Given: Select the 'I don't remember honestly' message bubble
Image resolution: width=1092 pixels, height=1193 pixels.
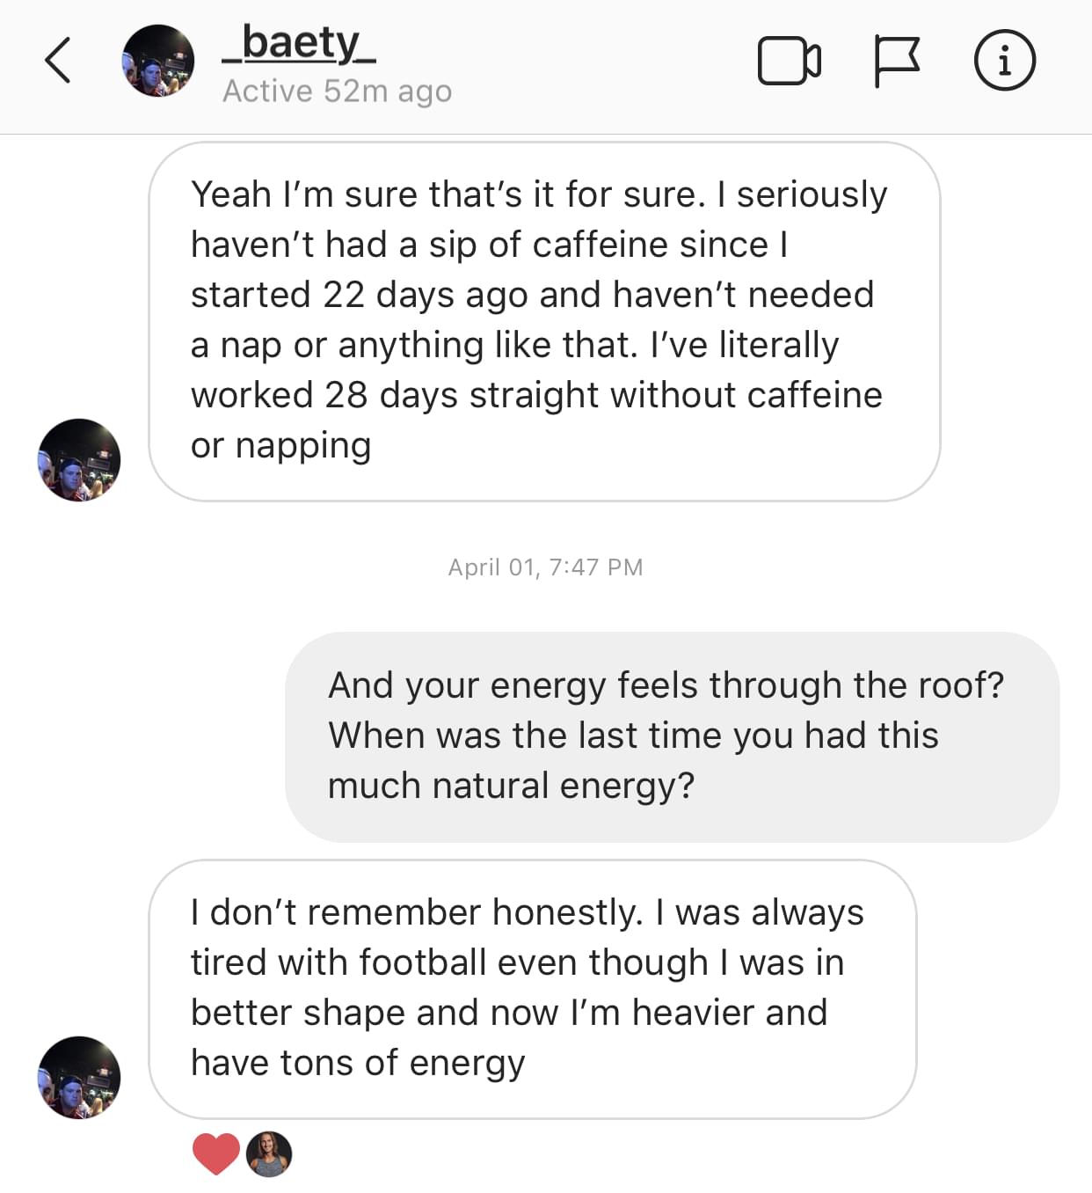Looking at the screenshot, I should tap(532, 988).
